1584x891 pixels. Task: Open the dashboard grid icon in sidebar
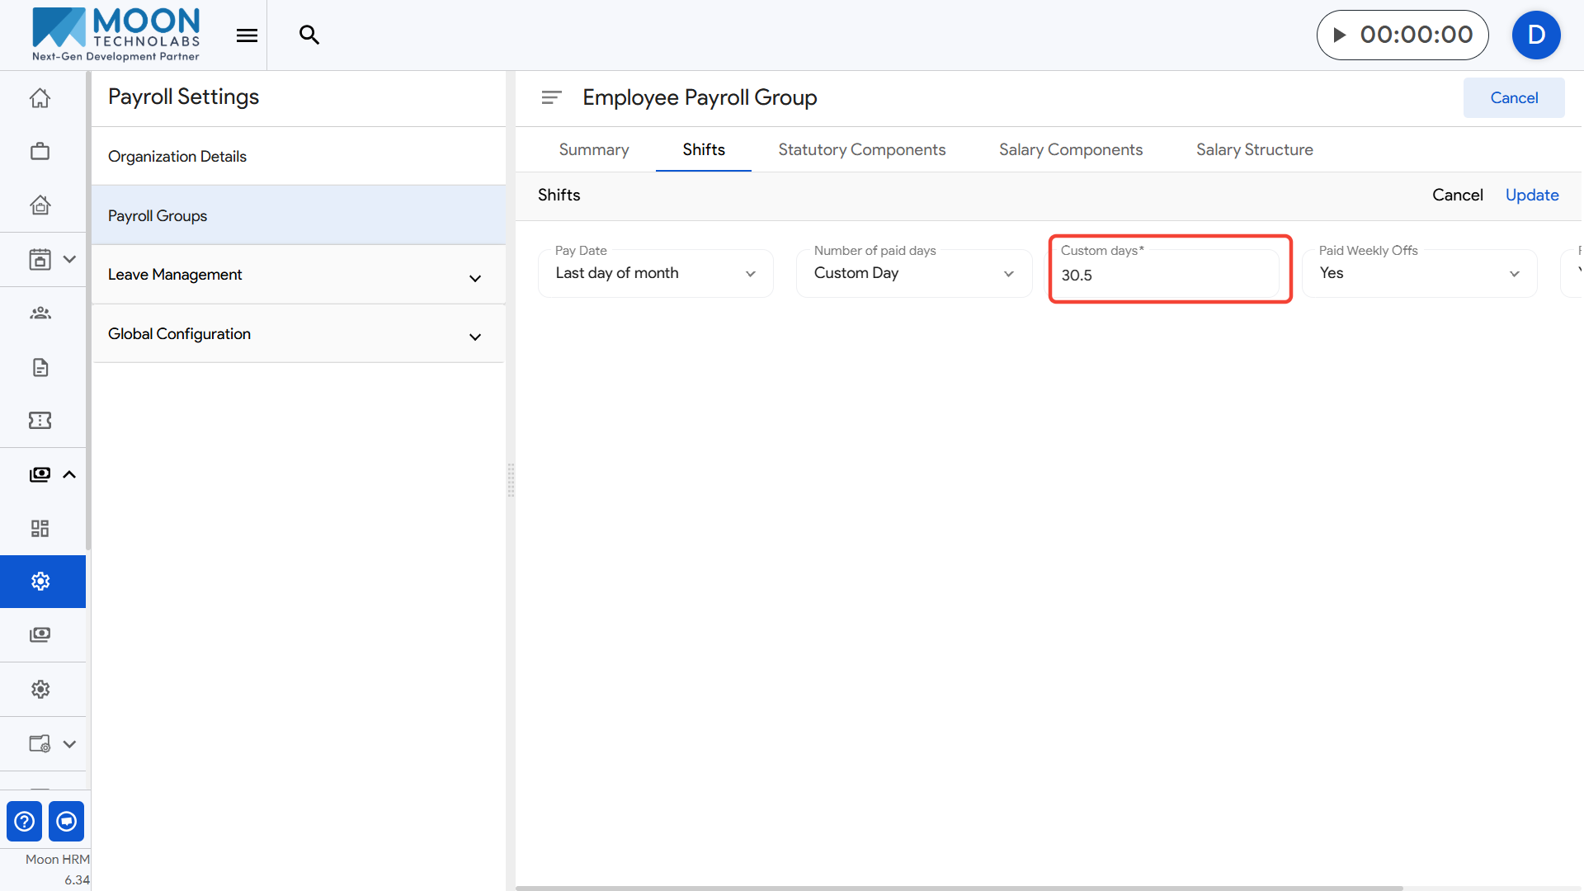tap(40, 528)
